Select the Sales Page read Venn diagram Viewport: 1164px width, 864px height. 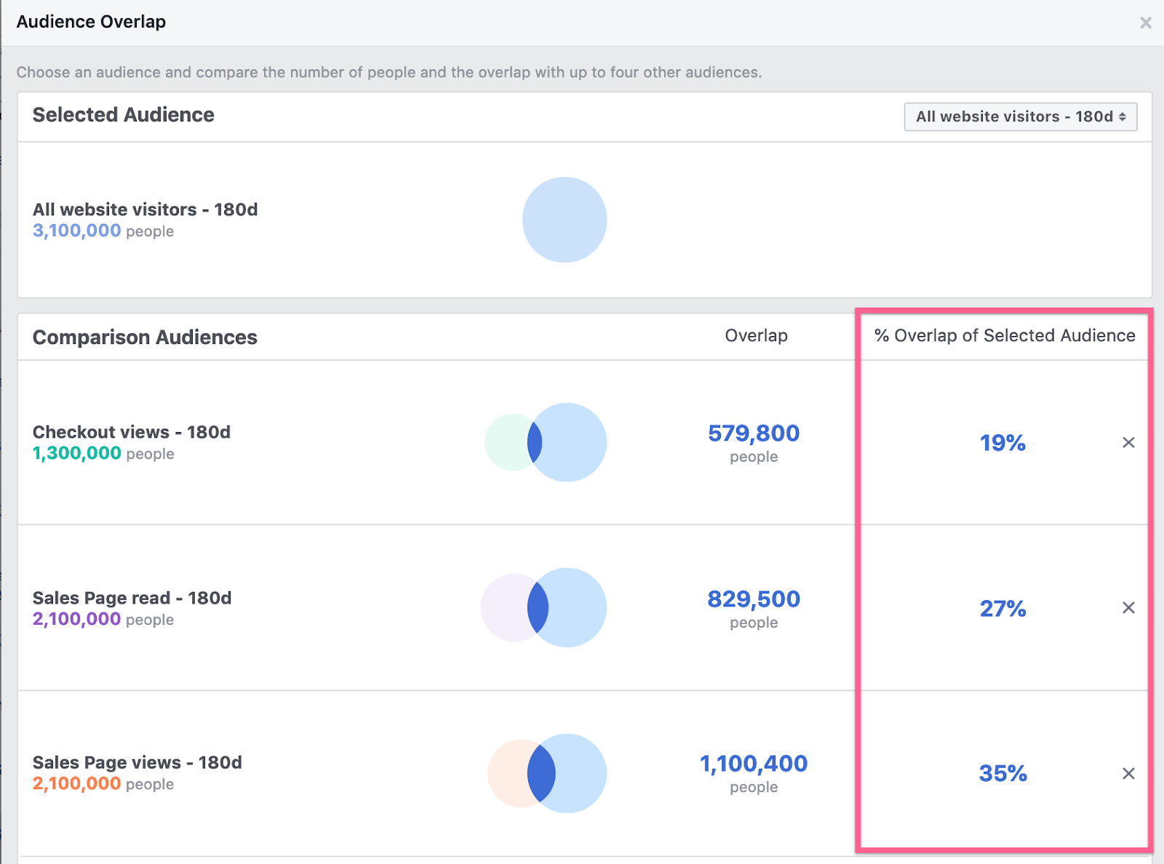(x=544, y=607)
